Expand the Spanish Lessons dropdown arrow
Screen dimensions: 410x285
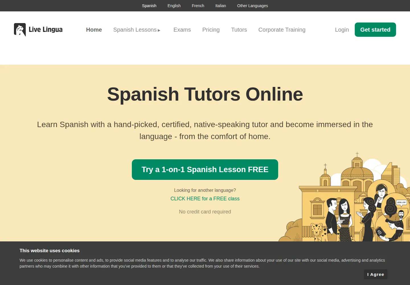pos(159,30)
